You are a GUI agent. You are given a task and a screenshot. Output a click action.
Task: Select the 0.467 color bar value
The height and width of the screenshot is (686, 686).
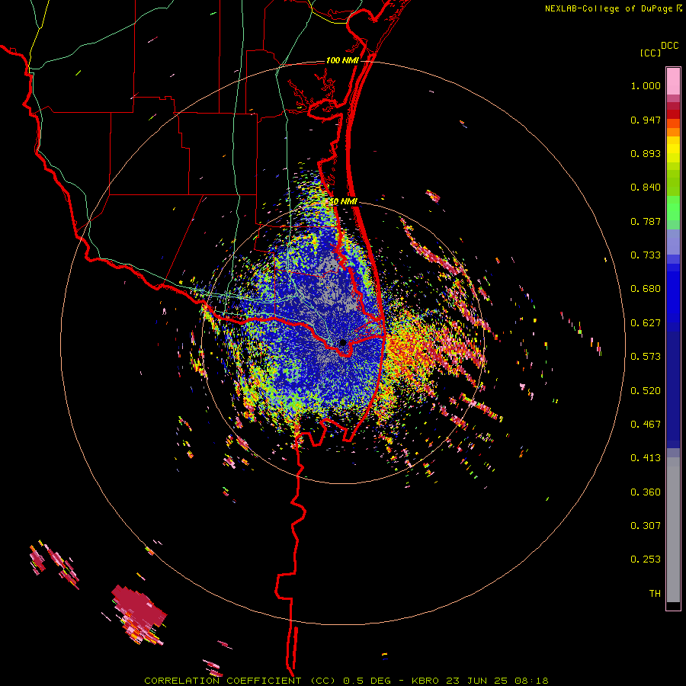pyautogui.click(x=646, y=425)
